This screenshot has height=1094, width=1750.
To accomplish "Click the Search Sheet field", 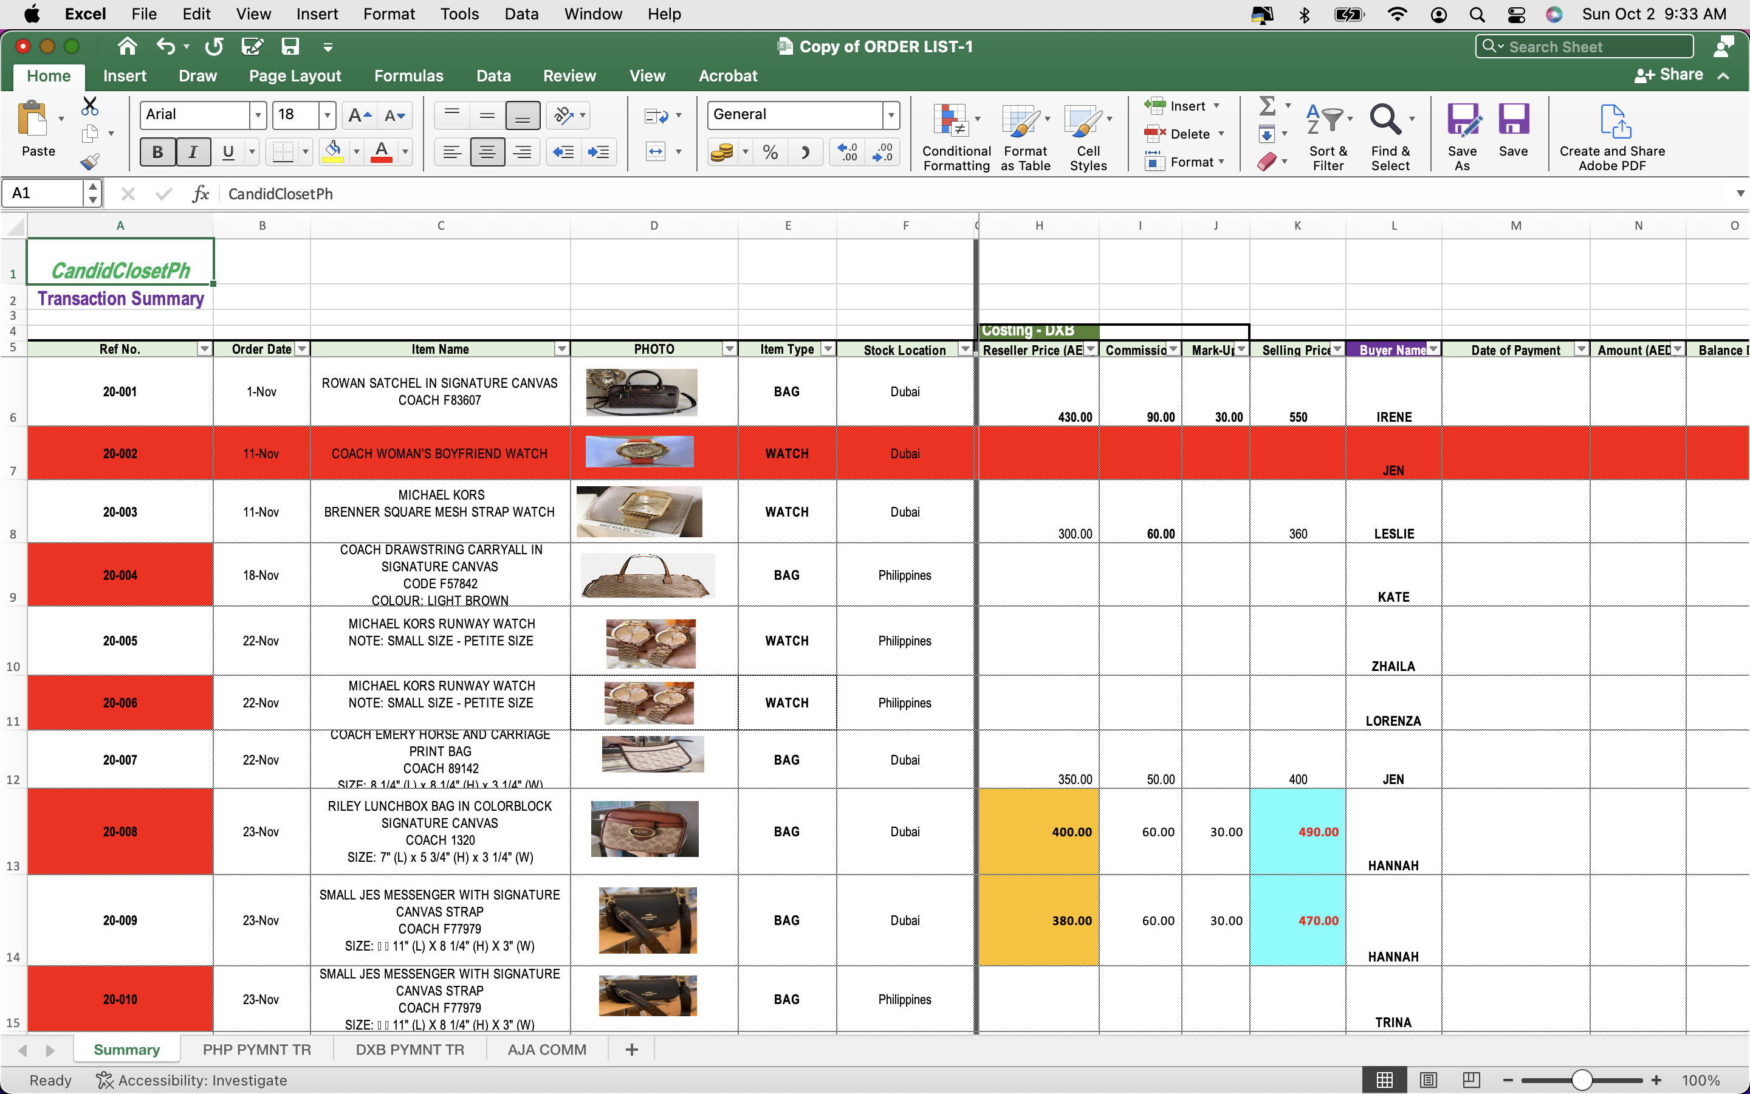I will point(1584,47).
